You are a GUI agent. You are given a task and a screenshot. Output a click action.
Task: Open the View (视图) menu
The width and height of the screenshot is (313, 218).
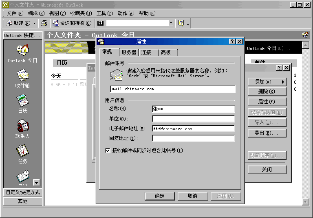(57, 13)
